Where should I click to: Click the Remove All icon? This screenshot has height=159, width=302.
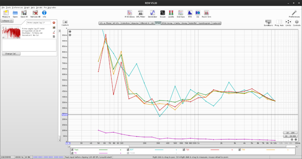click(x=35, y=14)
